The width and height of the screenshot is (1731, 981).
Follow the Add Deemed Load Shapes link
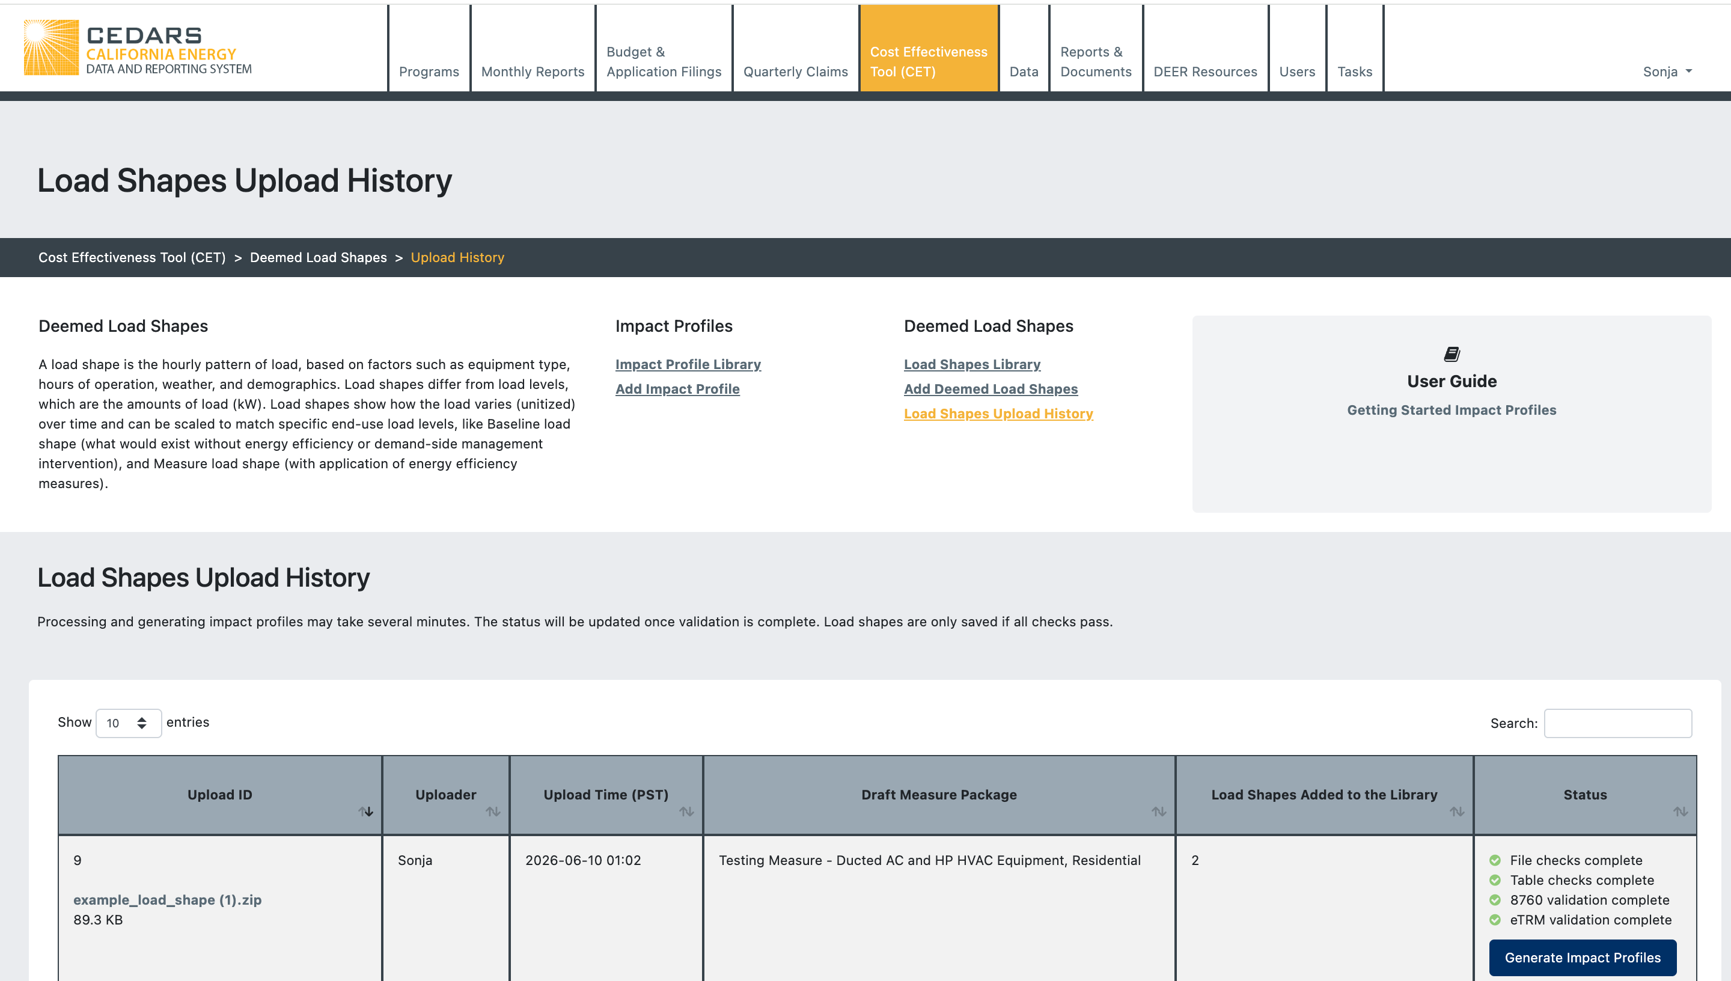(x=990, y=389)
